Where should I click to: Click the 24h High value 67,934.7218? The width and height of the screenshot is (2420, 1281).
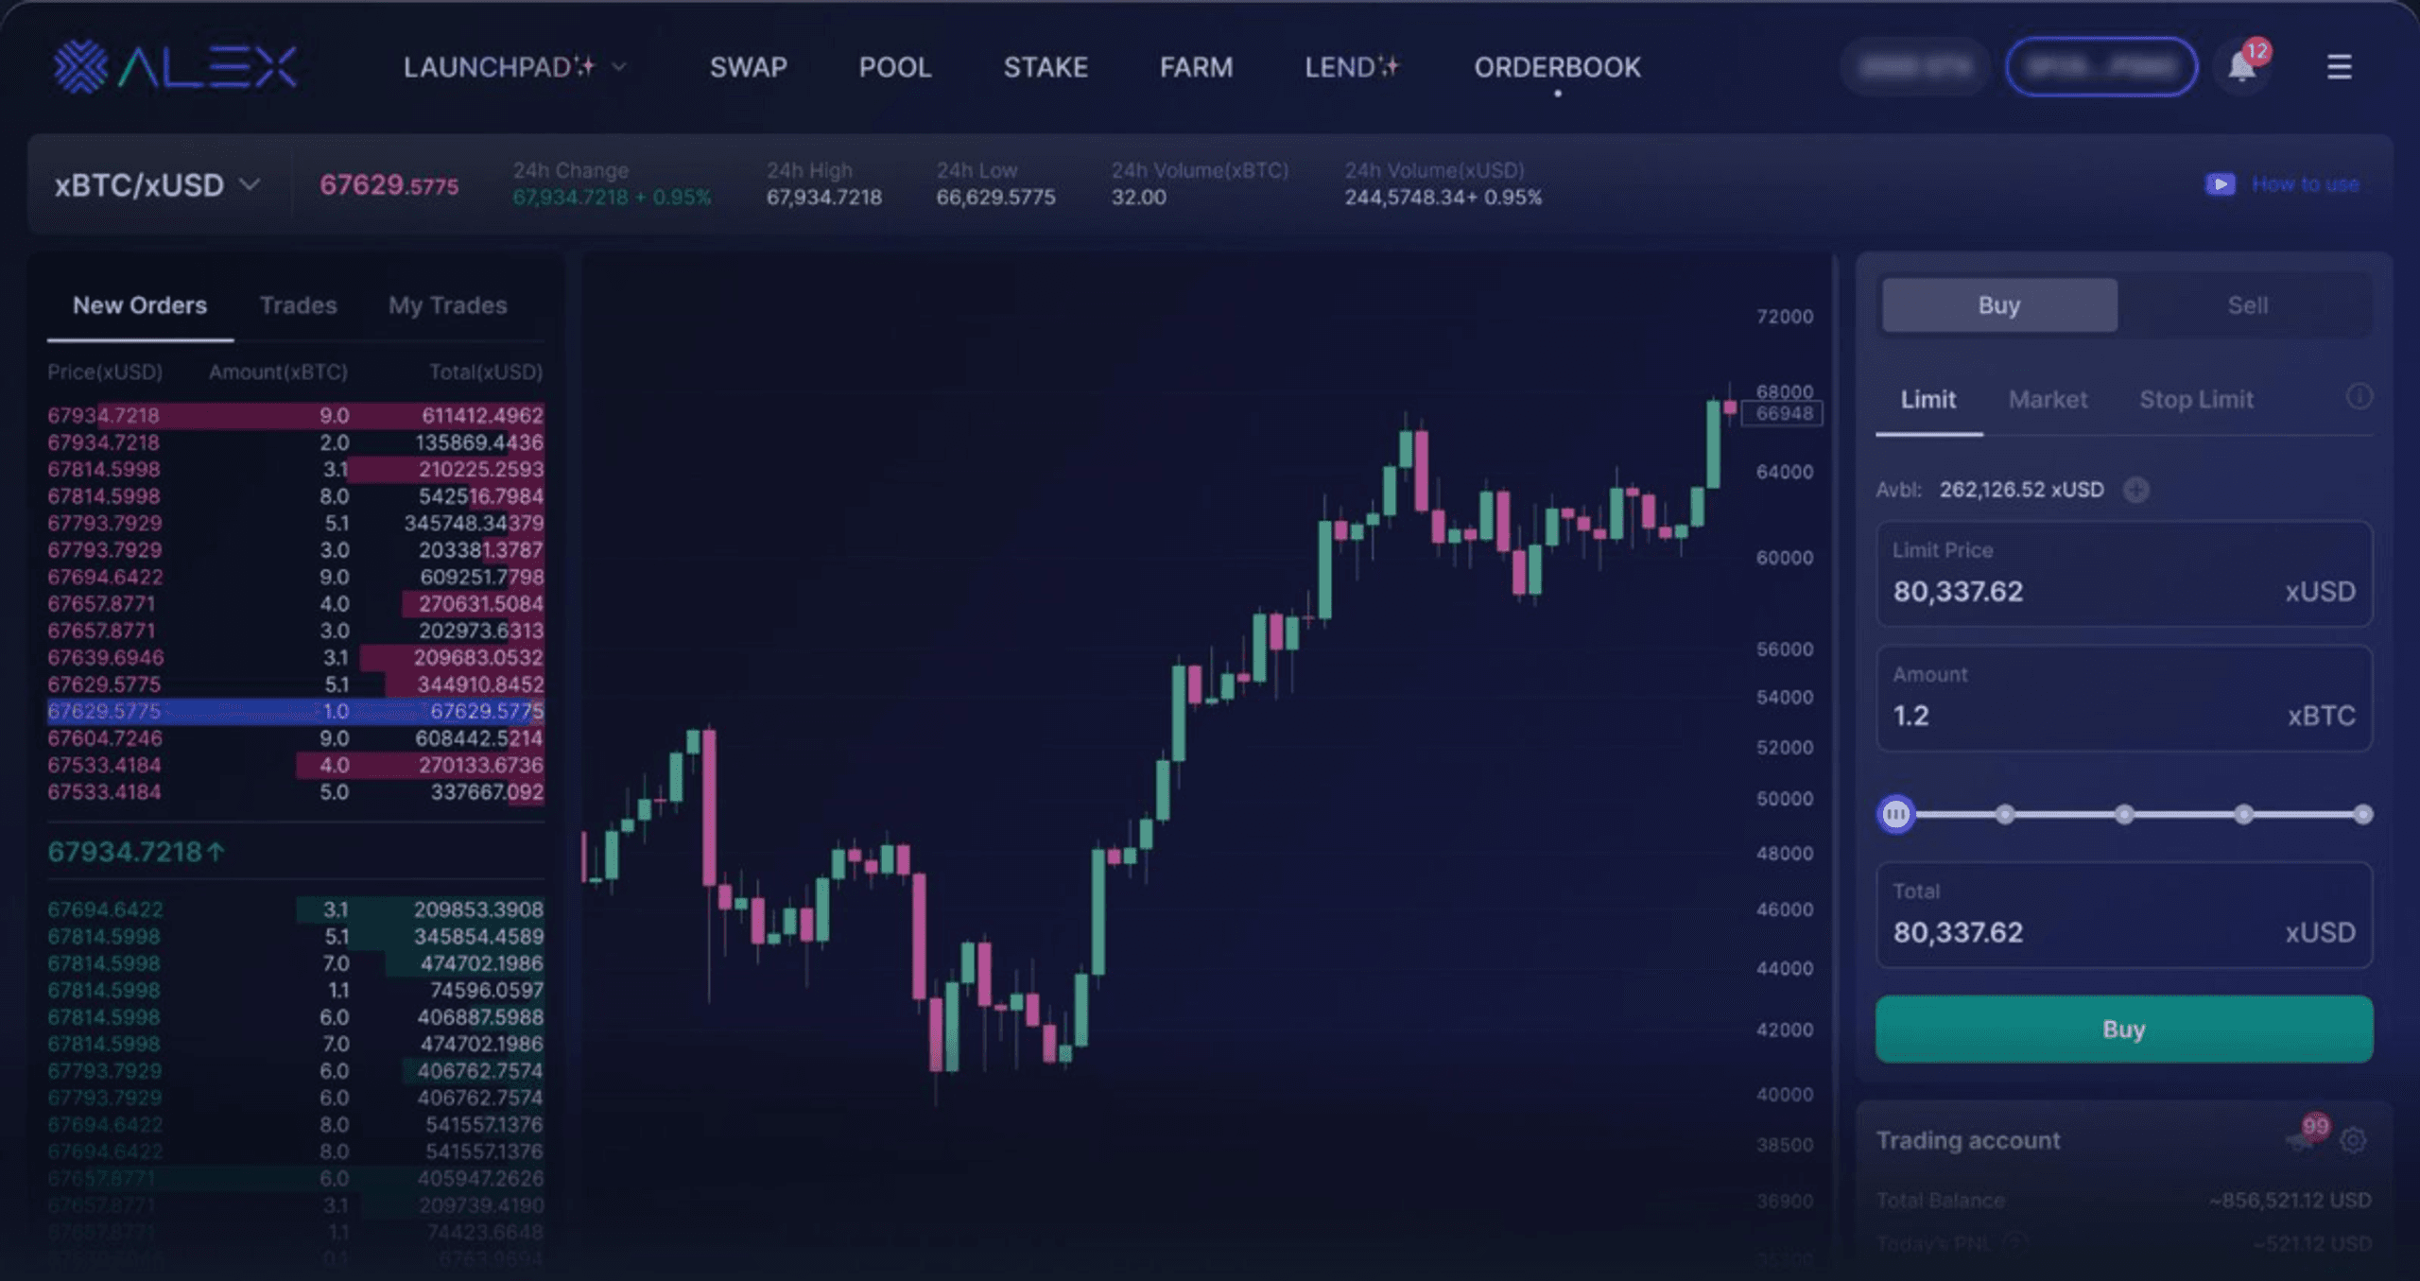(x=823, y=197)
